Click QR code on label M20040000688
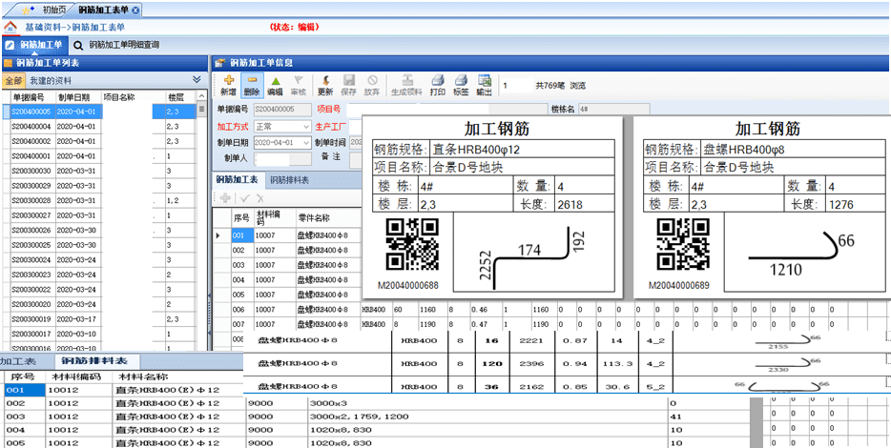891x448 pixels. [412, 245]
